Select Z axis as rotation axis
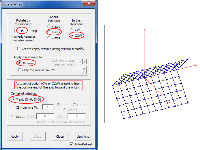Viewport: 200px width, 150px height. coord(49,38)
